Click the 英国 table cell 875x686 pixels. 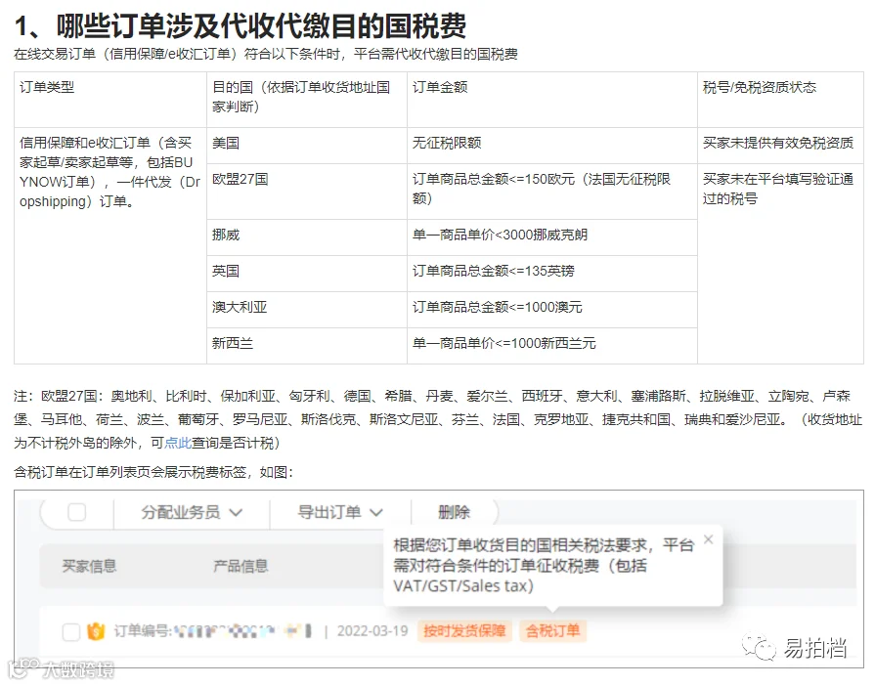306,274
